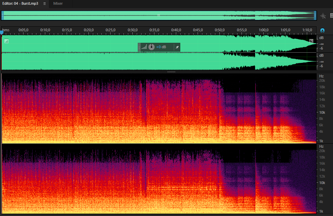This screenshot has height=216, width=333.
Task: Click the center grip of the navigator bar
Action: pos(159,15)
